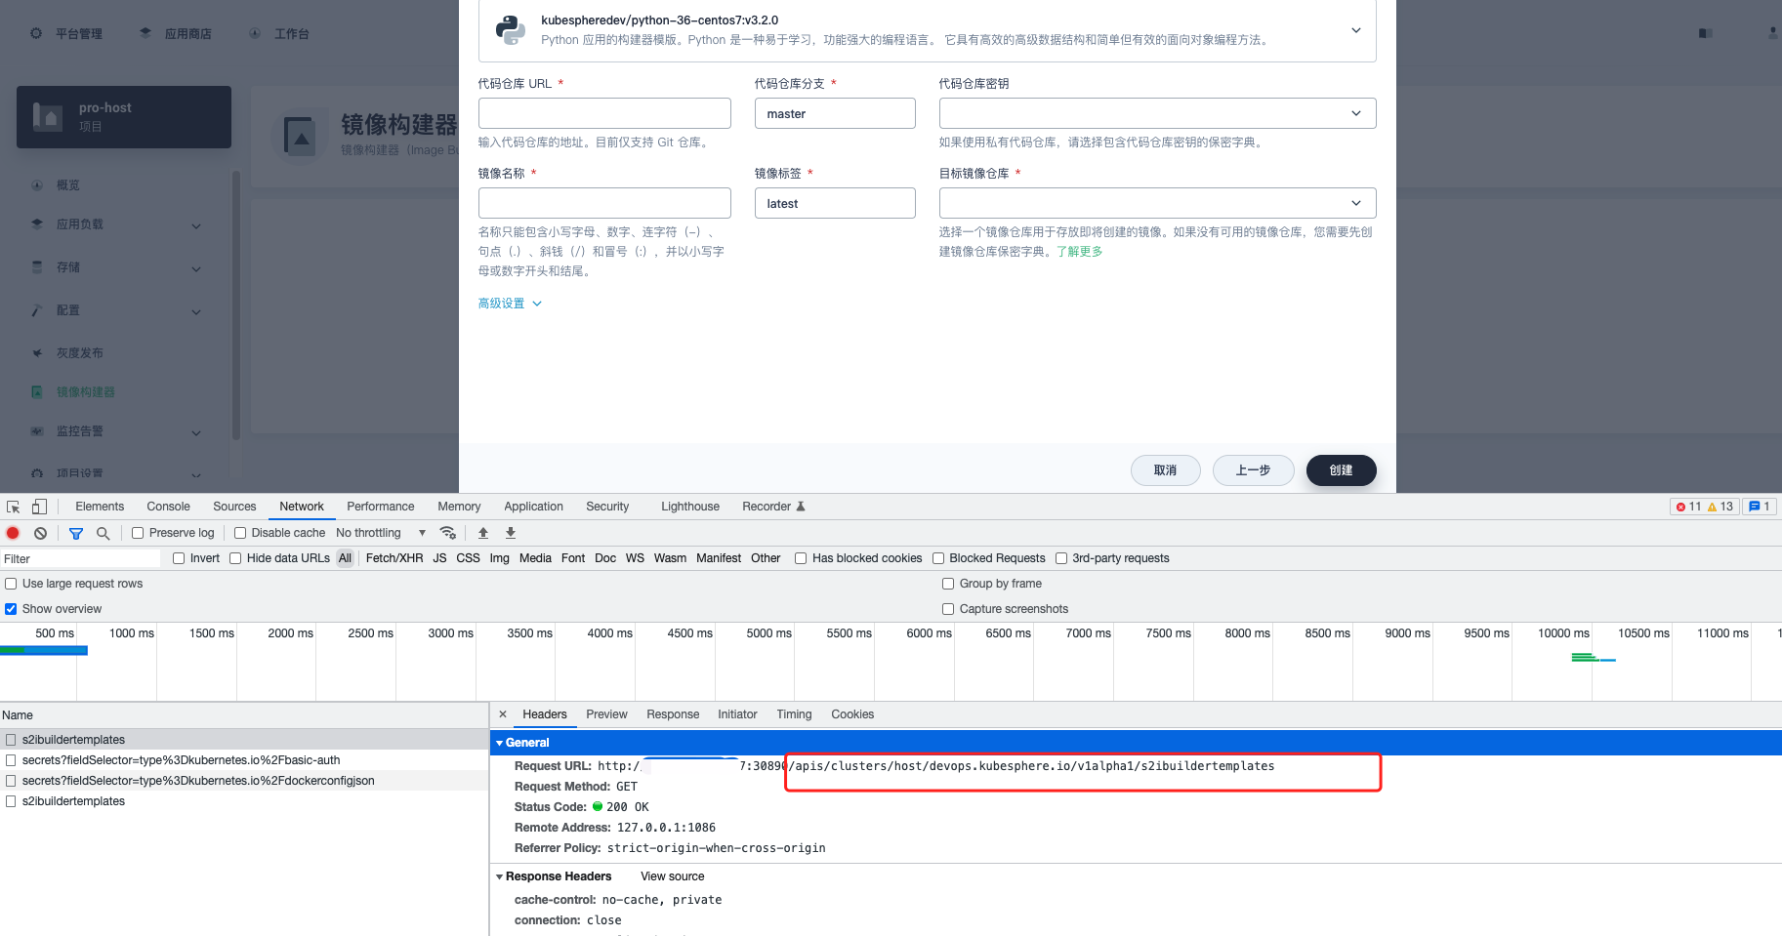Screen dimensions: 1782x936
Task: Check Hide data URLs checkbox
Action: point(235,558)
